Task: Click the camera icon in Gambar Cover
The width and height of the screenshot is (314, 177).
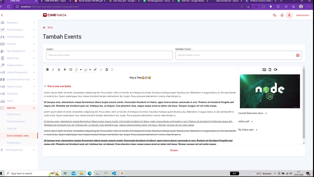Action: tap(298, 55)
